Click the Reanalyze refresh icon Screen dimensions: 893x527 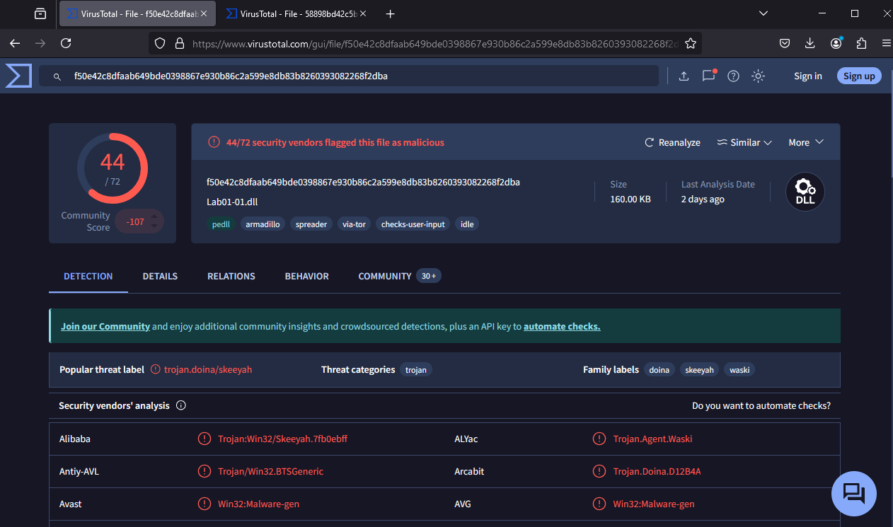click(x=649, y=142)
